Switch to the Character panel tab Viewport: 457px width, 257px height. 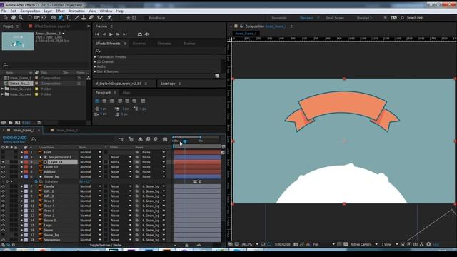pos(164,44)
